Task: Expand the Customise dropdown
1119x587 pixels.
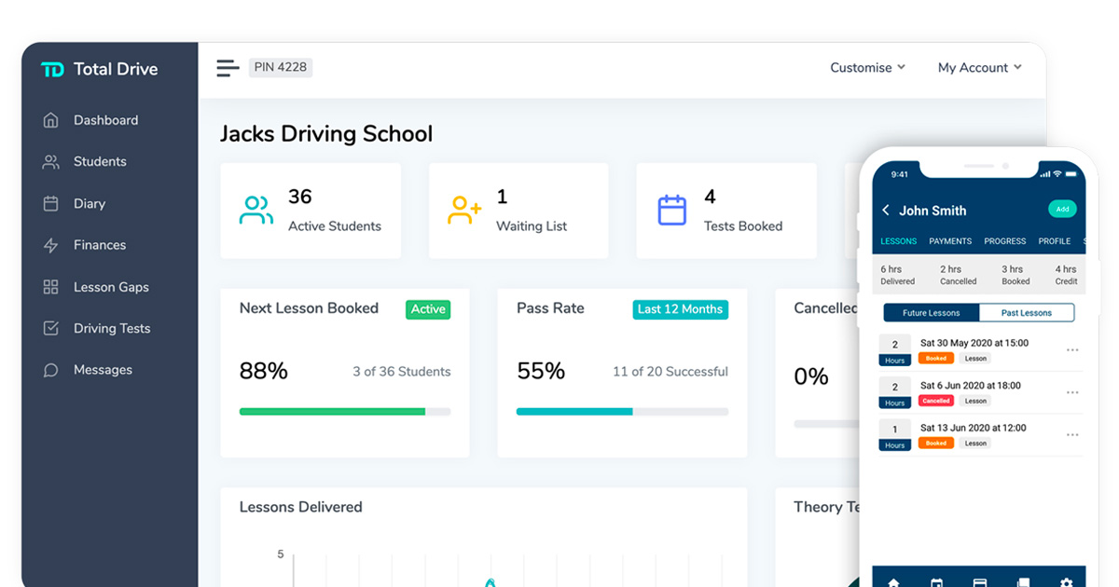Action: [866, 67]
